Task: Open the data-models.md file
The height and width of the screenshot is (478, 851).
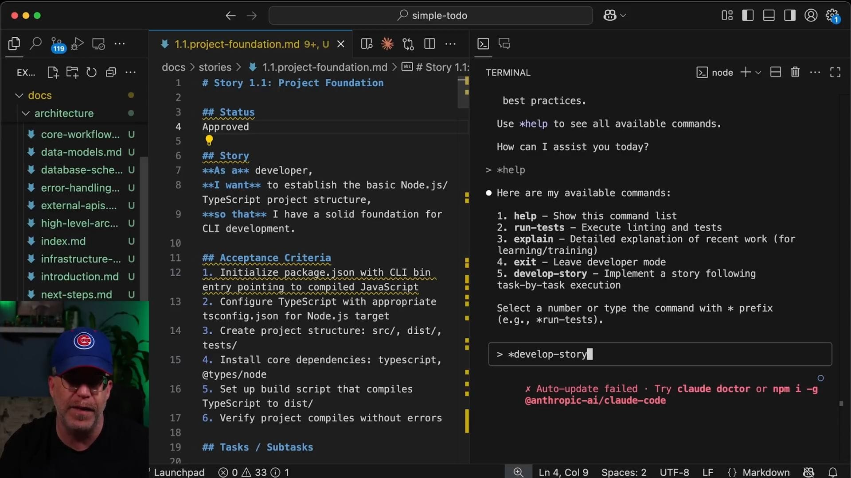Action: (x=81, y=152)
